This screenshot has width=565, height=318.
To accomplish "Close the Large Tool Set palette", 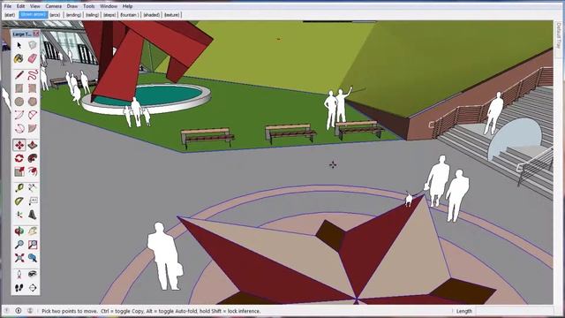I will click(36, 34).
